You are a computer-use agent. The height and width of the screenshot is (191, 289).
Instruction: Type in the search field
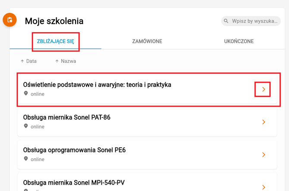point(254,21)
